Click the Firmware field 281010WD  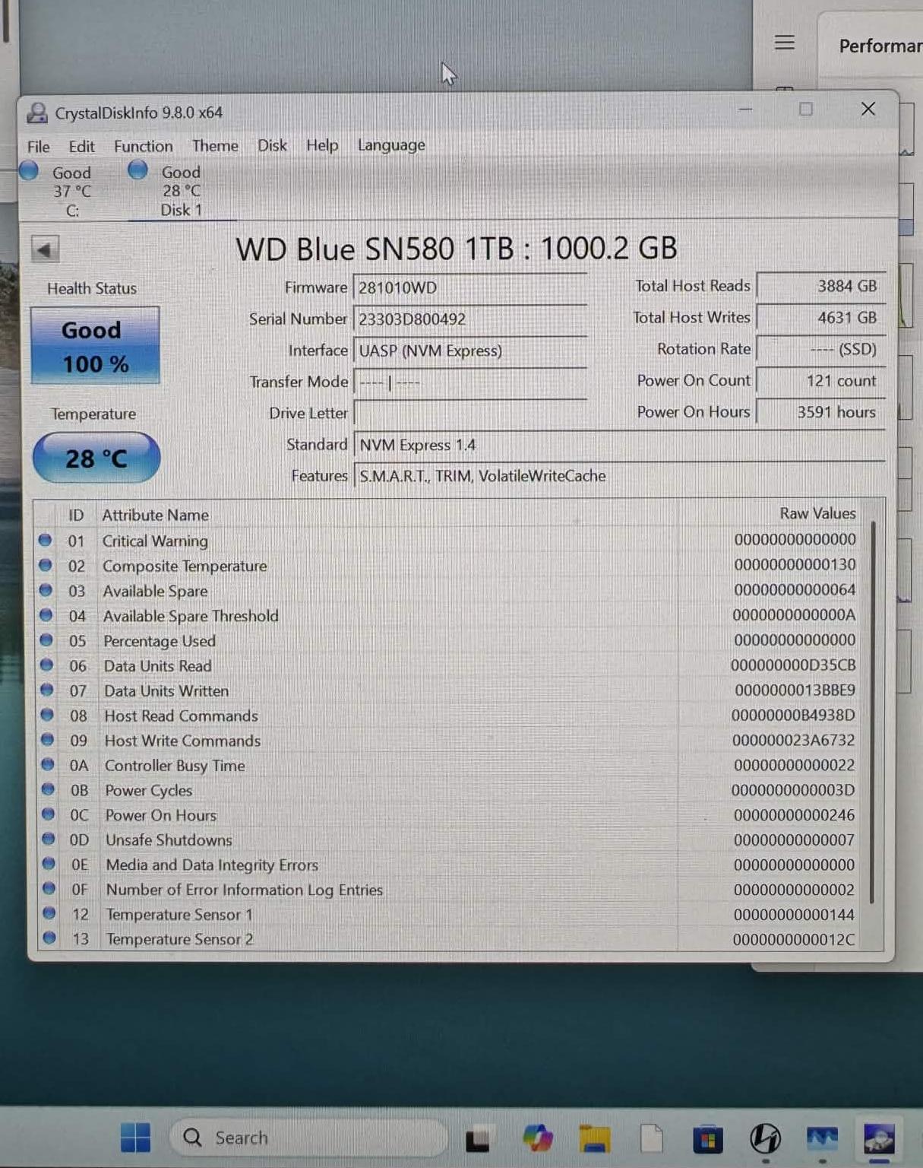click(469, 287)
